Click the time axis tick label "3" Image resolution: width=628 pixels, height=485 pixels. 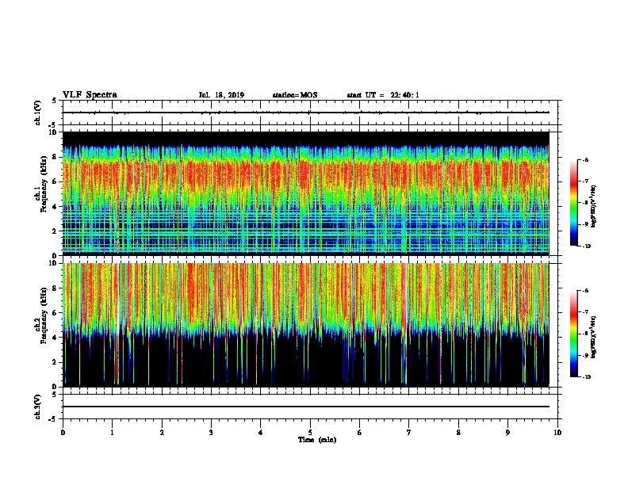(x=211, y=433)
